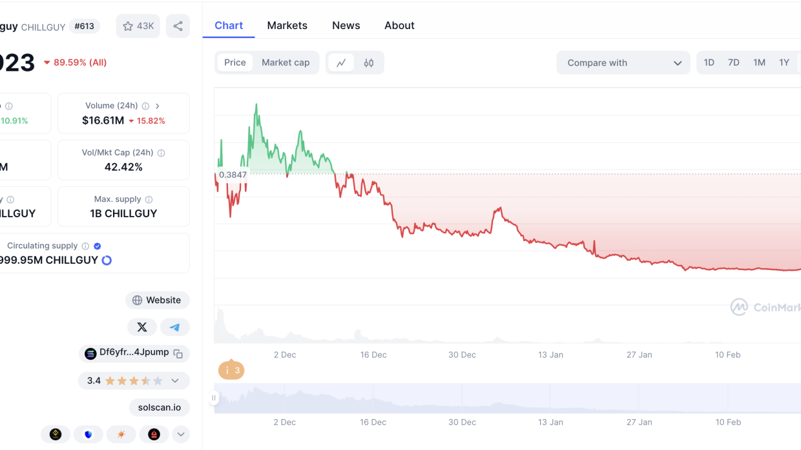
Task: Open the Telegram social link
Action: click(x=174, y=328)
